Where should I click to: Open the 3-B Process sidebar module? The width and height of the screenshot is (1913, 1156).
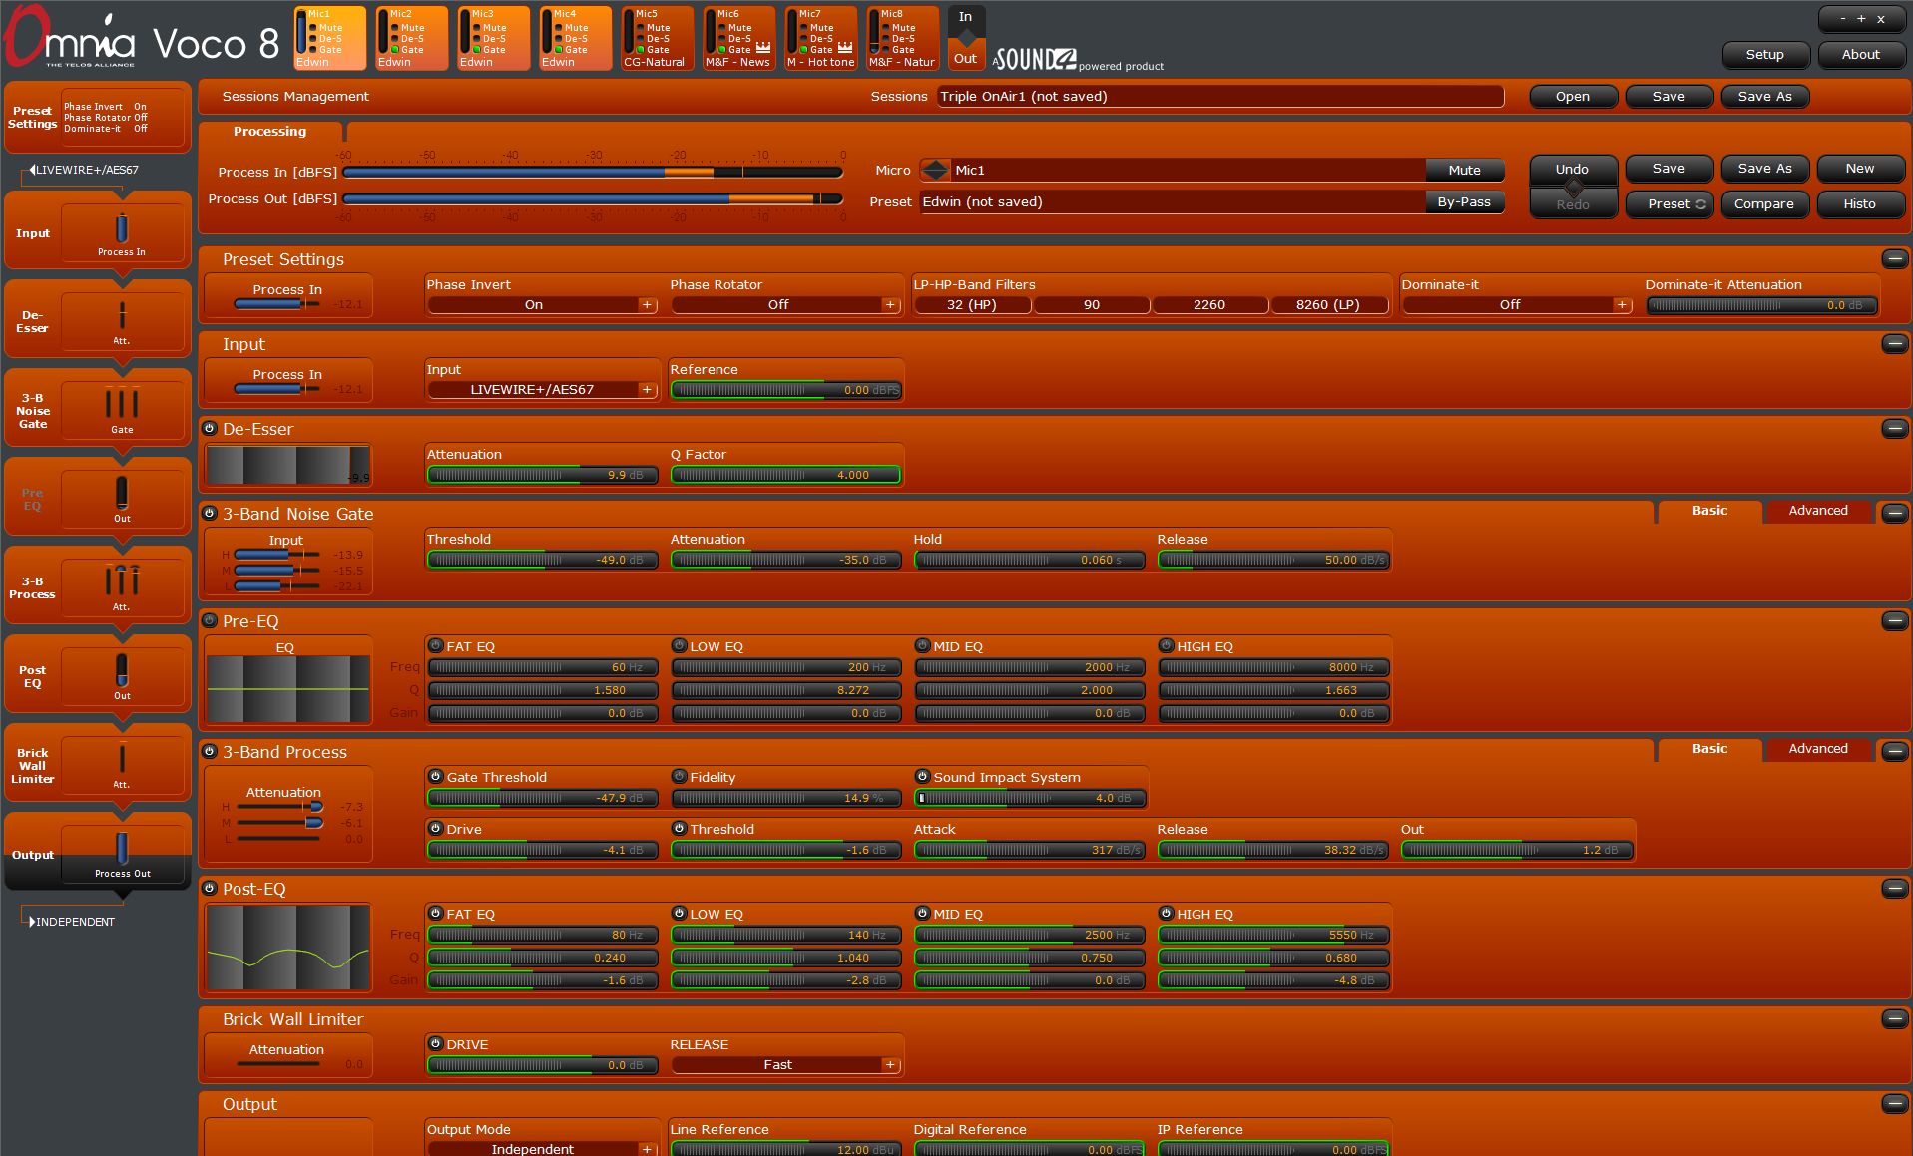97,587
